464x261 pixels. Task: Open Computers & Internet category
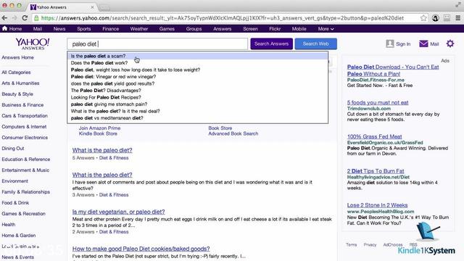coord(24,127)
